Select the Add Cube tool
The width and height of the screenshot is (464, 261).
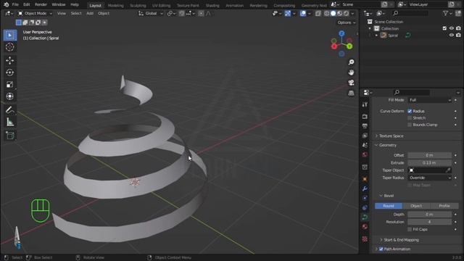(x=9, y=136)
